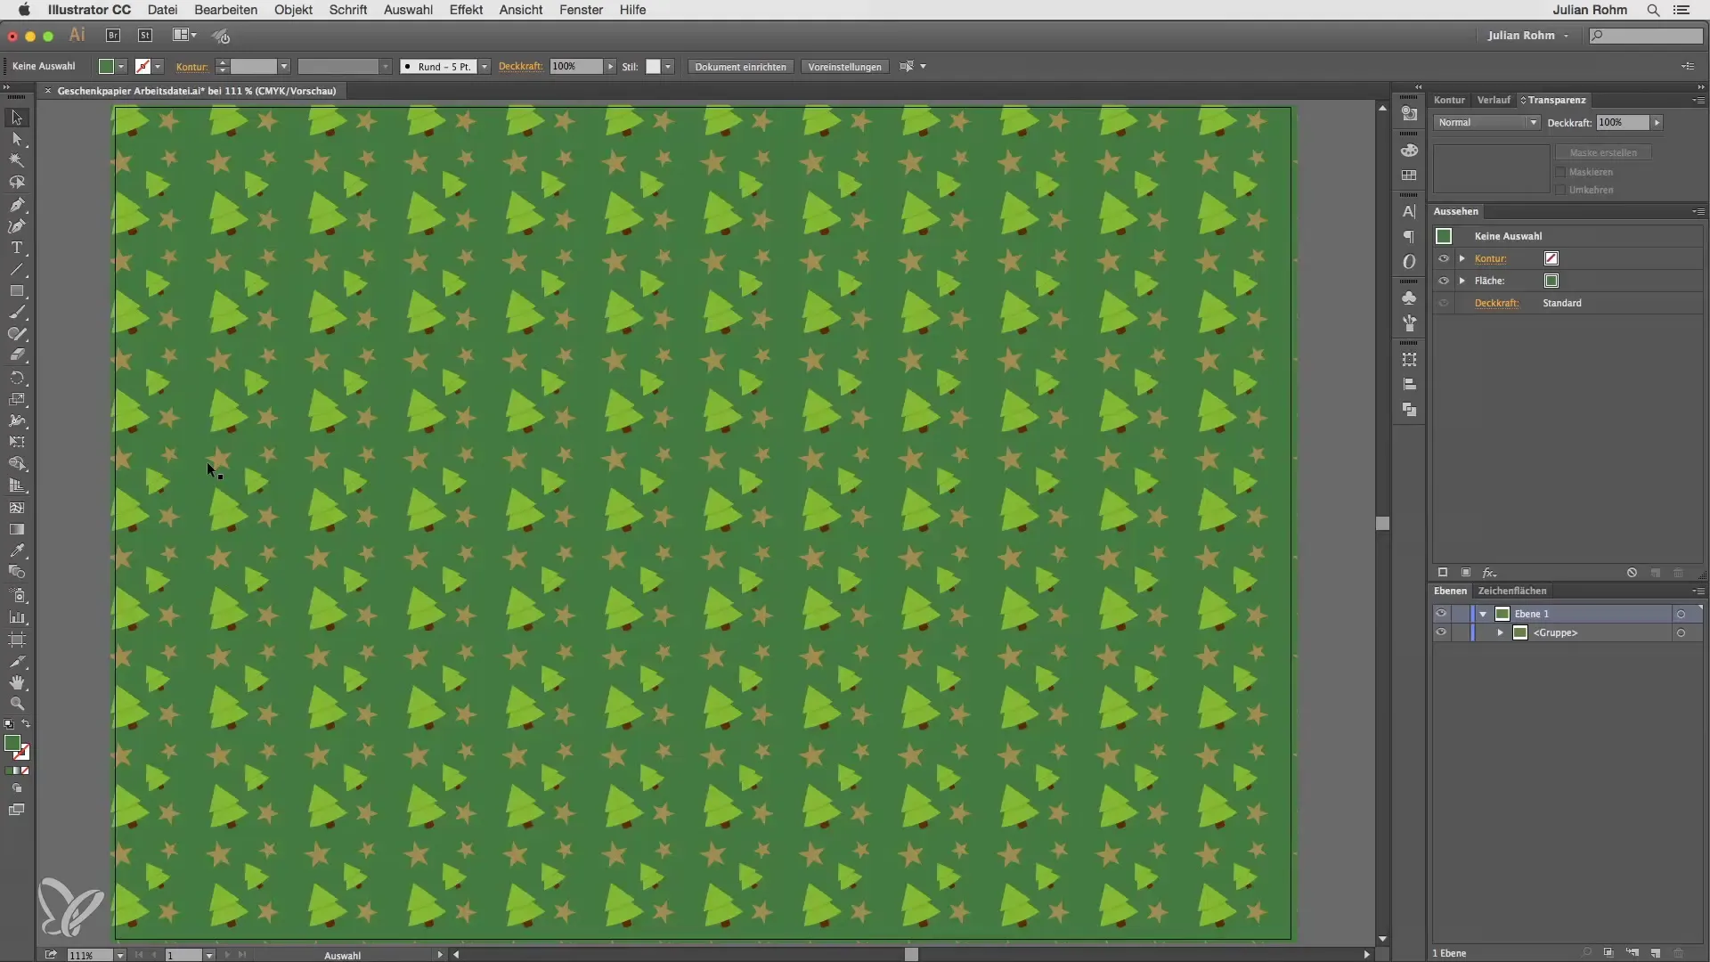Open Adobe Bridge via Br icon

(113, 36)
